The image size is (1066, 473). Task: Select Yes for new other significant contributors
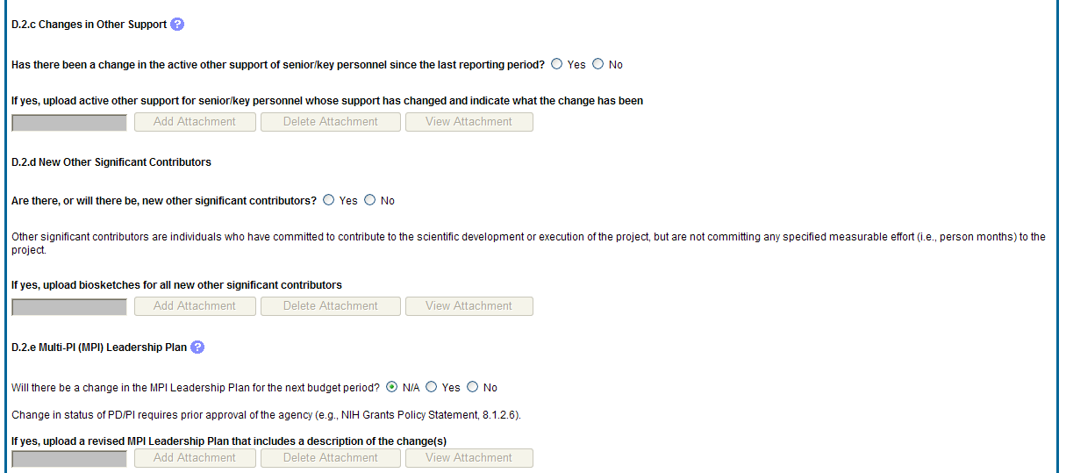pos(329,200)
